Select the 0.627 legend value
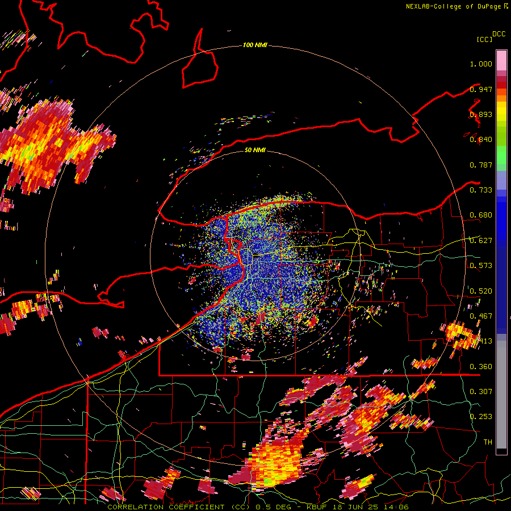Screen dimensions: 511x511 (481, 241)
